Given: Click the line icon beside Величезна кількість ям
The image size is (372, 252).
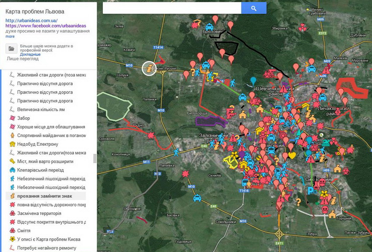Looking at the screenshot, I should [x=12, y=109].
